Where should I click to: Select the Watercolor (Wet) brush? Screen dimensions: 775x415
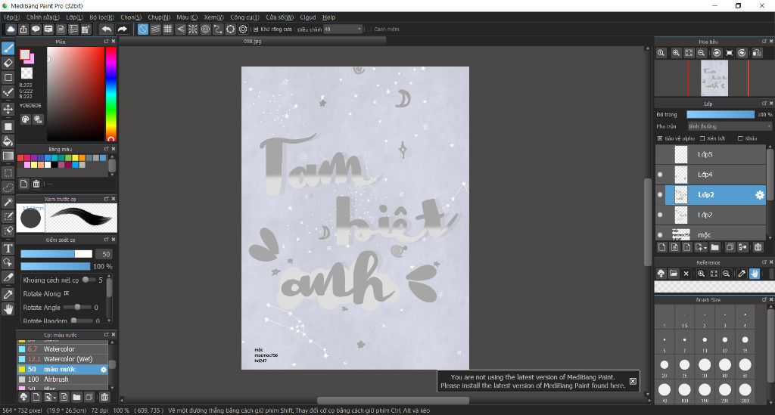click(x=62, y=359)
